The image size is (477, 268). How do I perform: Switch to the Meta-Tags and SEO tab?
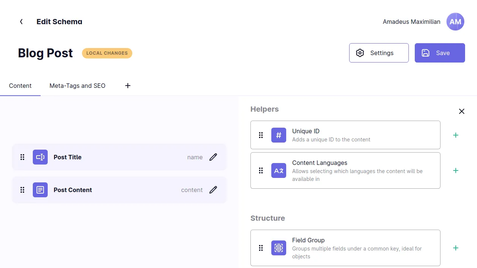click(x=77, y=86)
